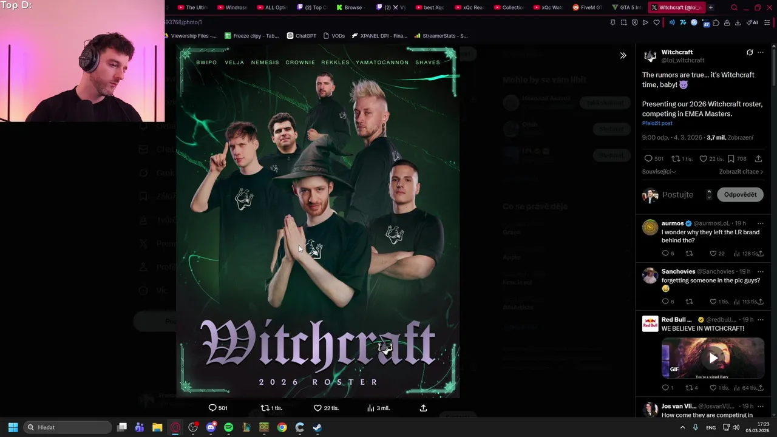Open the Witchcraft roster image
The image size is (777, 437).
coord(318,222)
